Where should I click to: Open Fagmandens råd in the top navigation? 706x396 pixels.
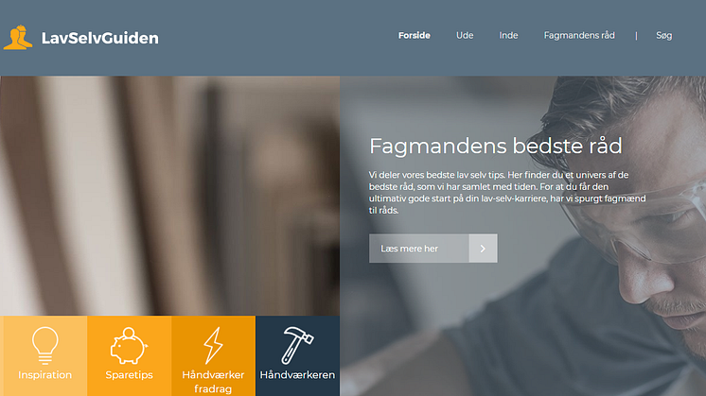click(x=579, y=36)
